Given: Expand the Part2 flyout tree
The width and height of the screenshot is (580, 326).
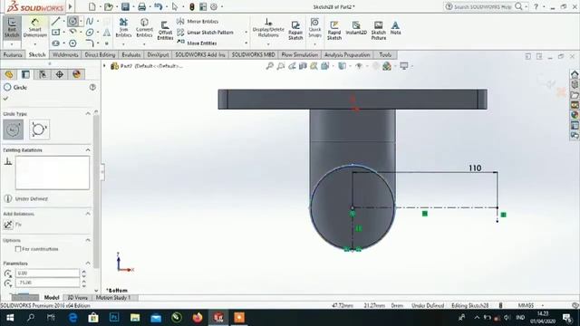Looking at the screenshot, I should (105, 66).
